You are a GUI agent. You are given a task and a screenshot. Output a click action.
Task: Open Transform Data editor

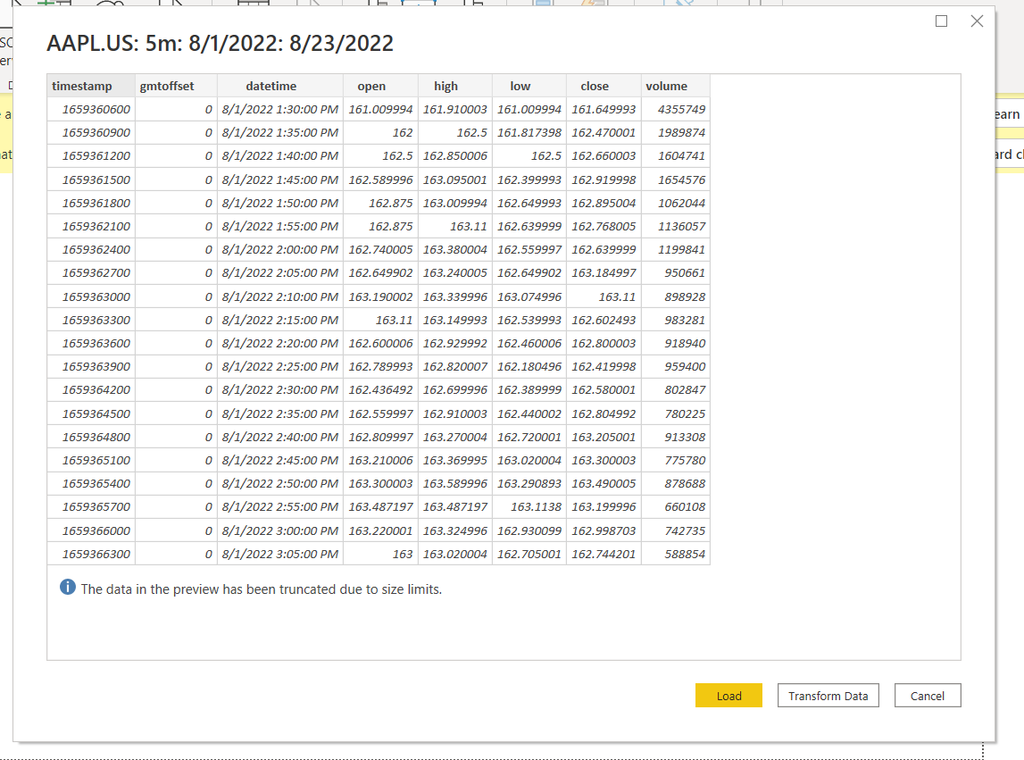pyautogui.click(x=828, y=696)
